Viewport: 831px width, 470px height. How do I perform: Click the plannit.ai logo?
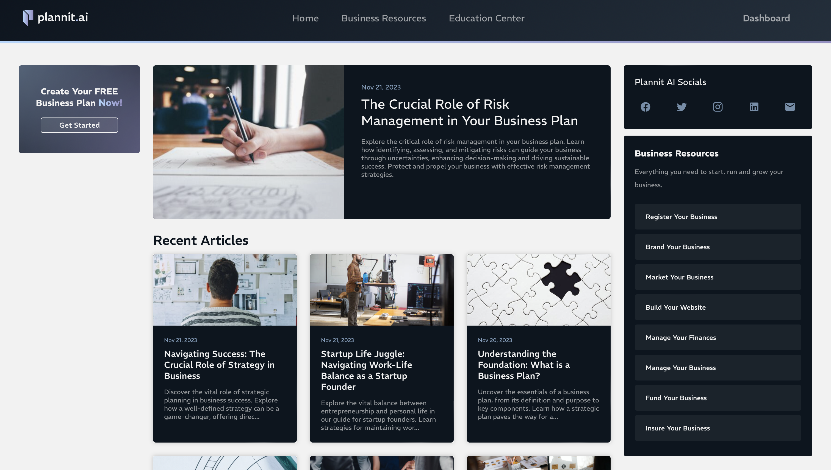55,17
